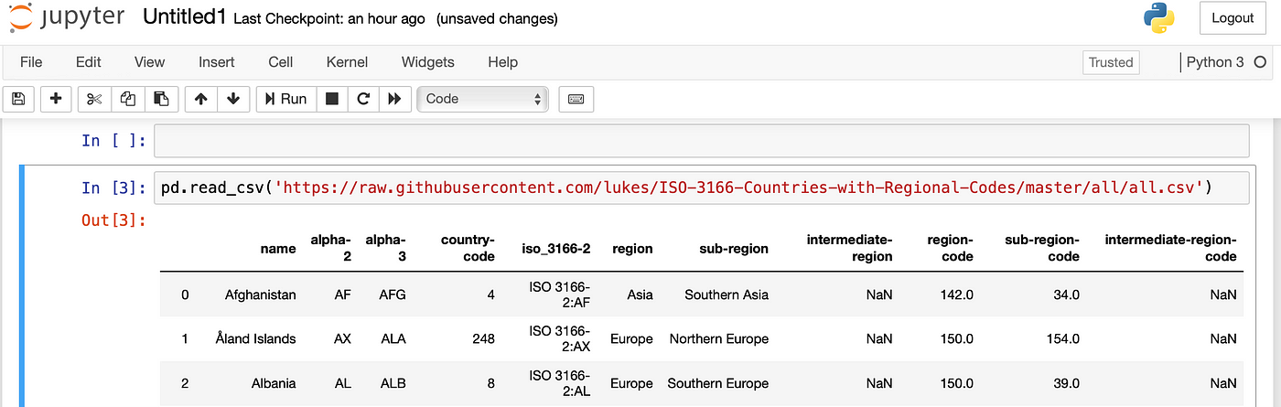Screen dimensions: 1281x407
Task: Open the Kernel menu
Action: pos(347,62)
